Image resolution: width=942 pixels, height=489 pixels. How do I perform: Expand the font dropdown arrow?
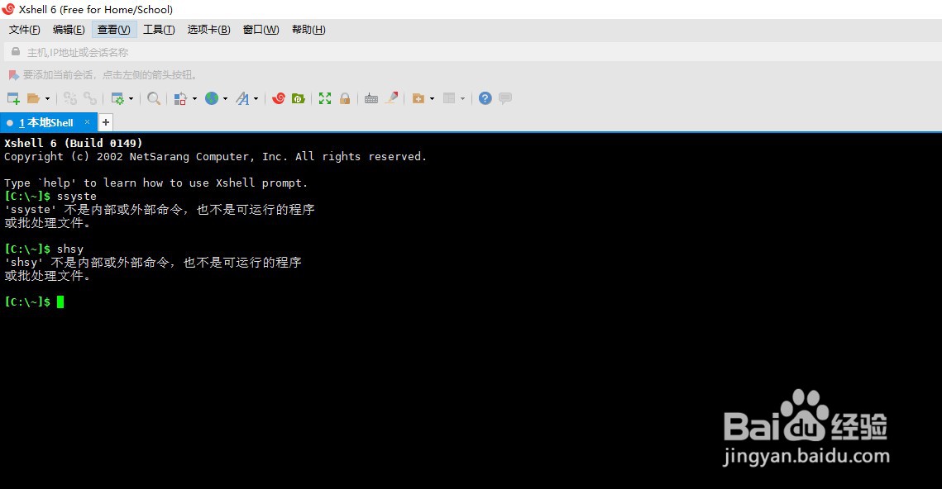(x=256, y=98)
